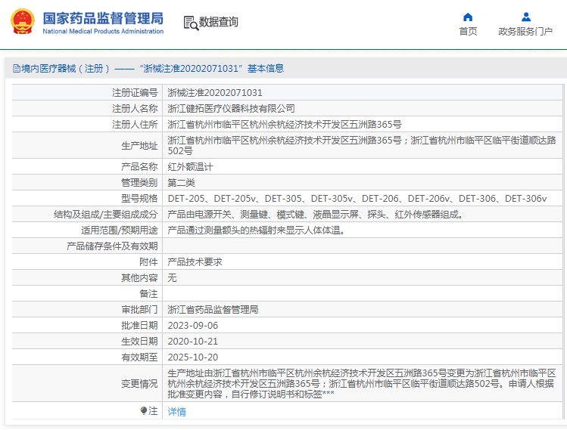Click the 数据查询 heading text

219,22
